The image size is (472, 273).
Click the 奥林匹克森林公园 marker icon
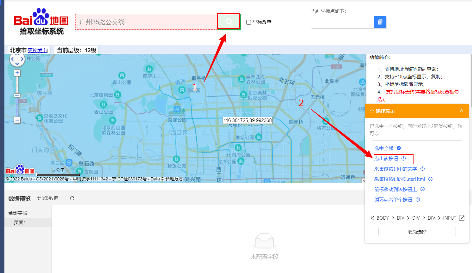coord(242,79)
